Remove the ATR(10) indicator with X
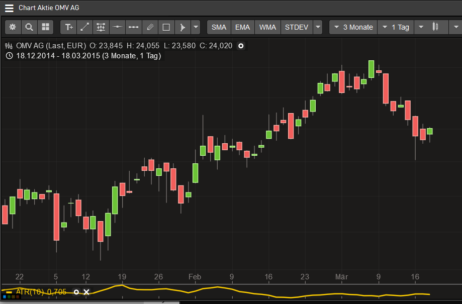The image size is (462, 304). pos(86,292)
